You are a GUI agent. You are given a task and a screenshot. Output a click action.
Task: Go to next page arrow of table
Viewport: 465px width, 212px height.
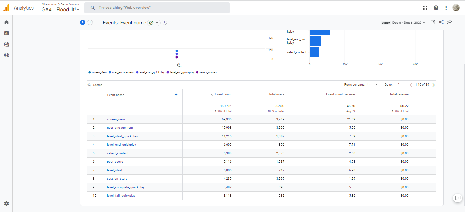point(434,85)
